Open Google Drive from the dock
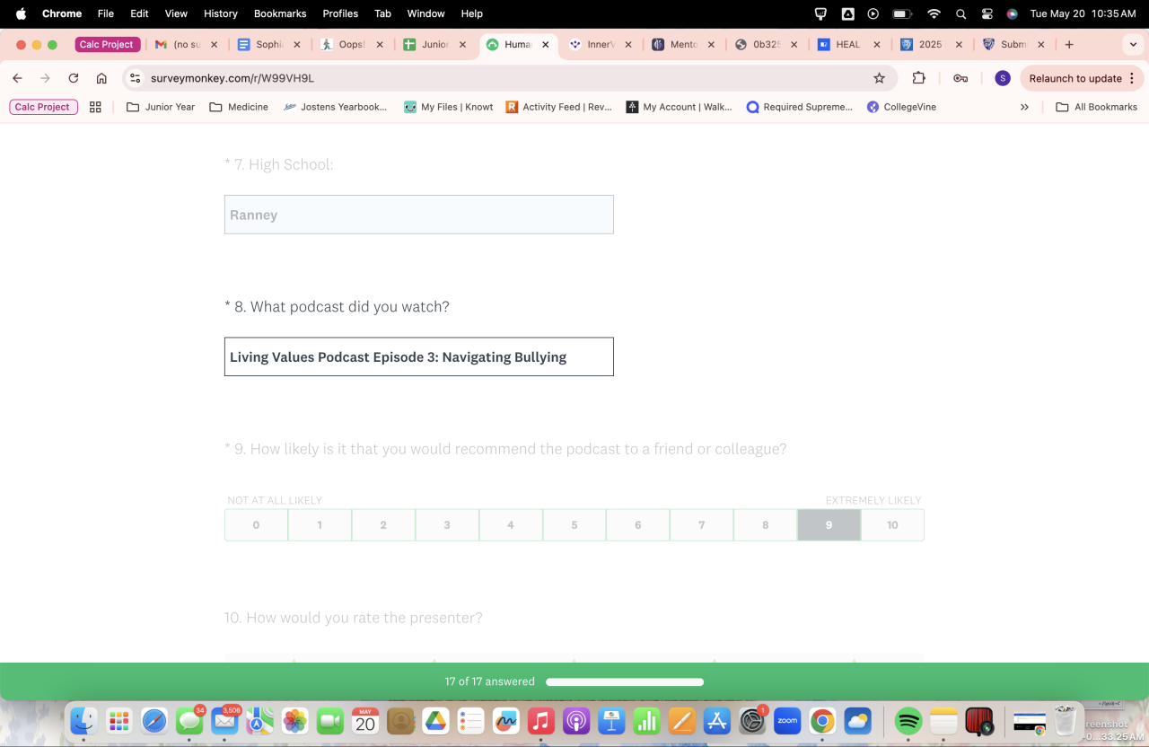This screenshot has height=747, width=1149. coord(435,720)
